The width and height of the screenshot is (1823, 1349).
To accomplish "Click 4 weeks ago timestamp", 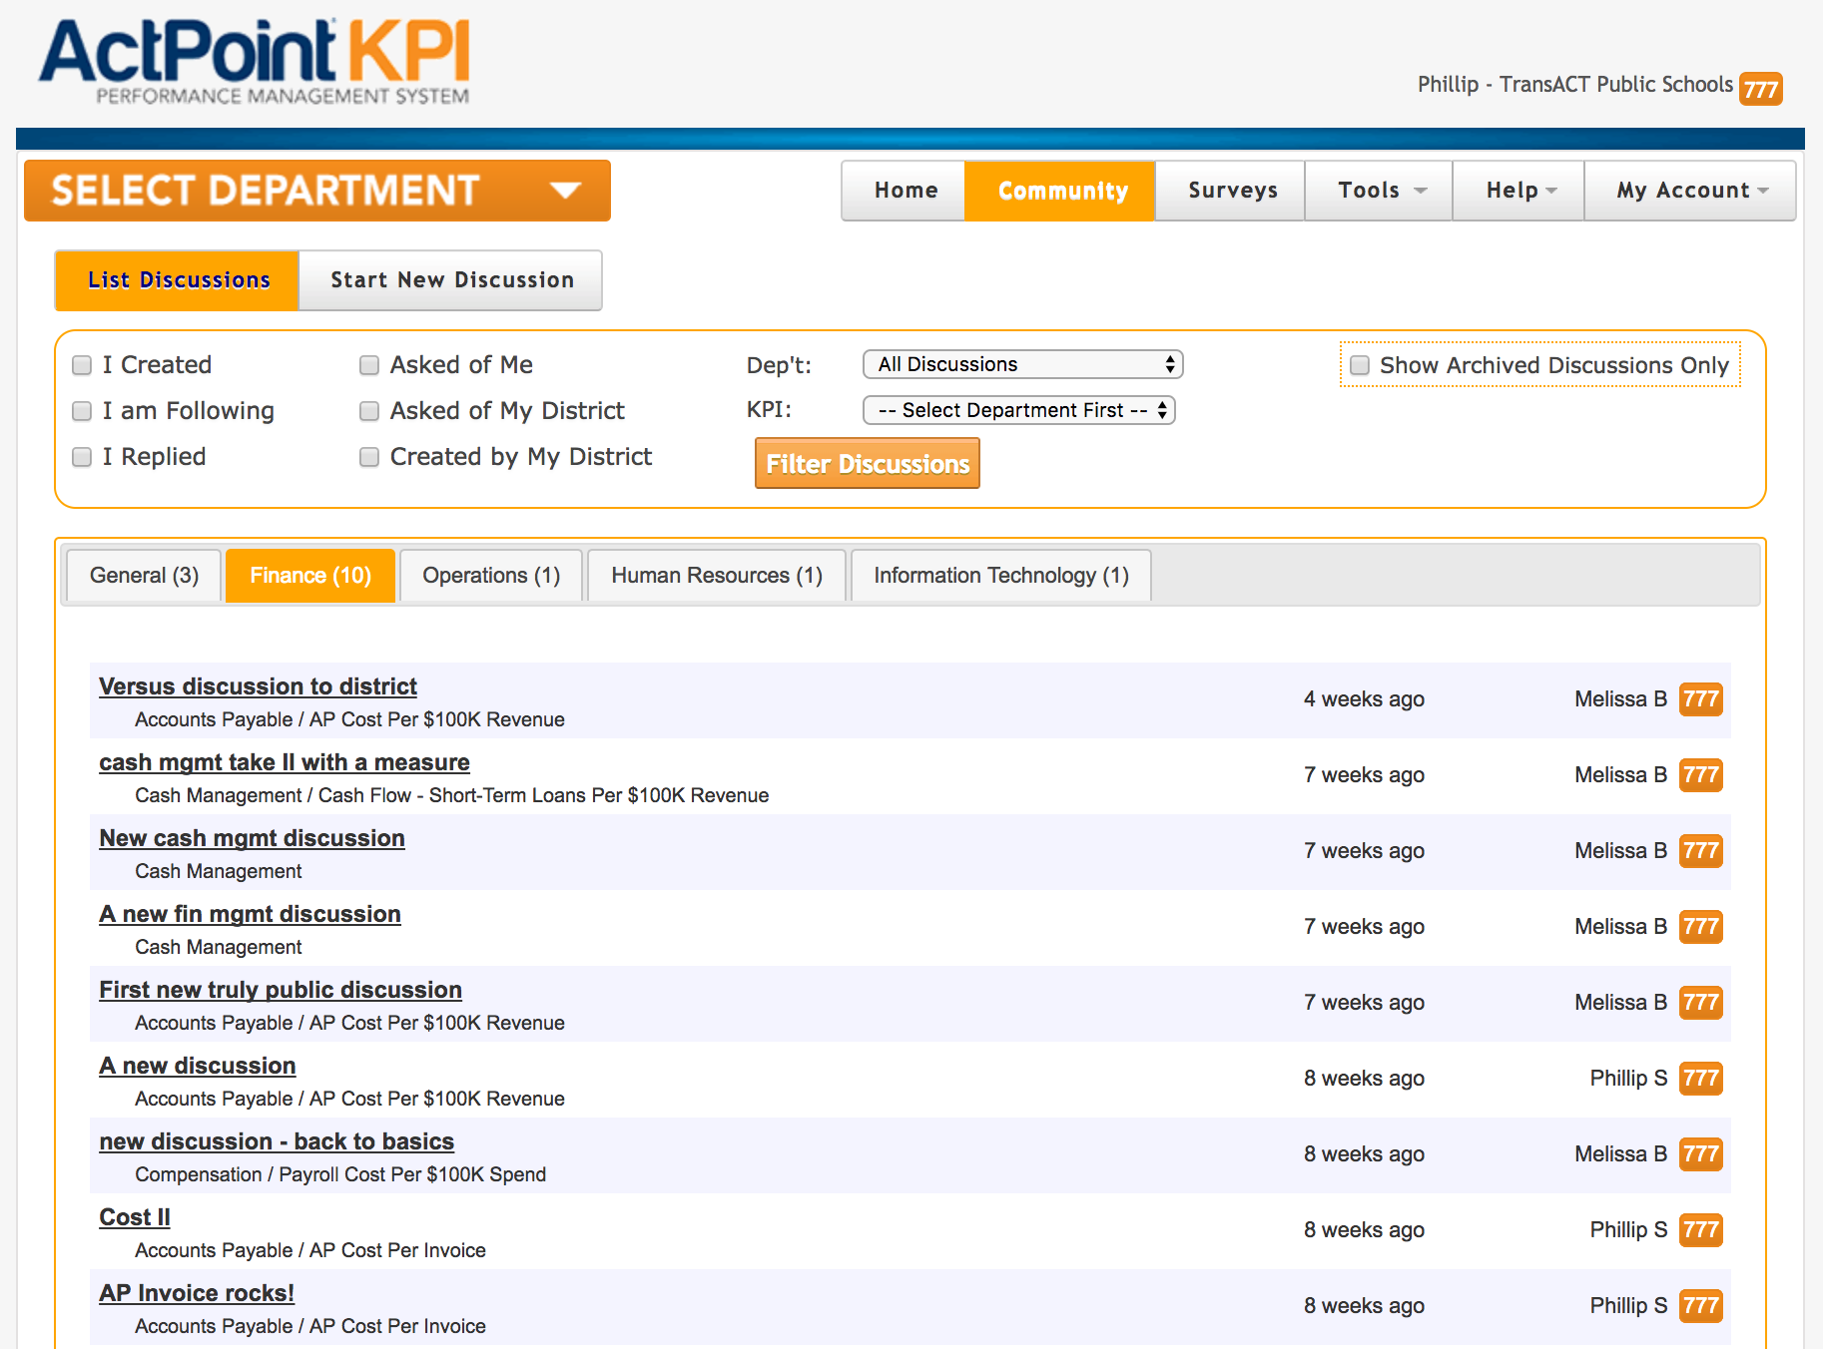I will pos(1364,698).
